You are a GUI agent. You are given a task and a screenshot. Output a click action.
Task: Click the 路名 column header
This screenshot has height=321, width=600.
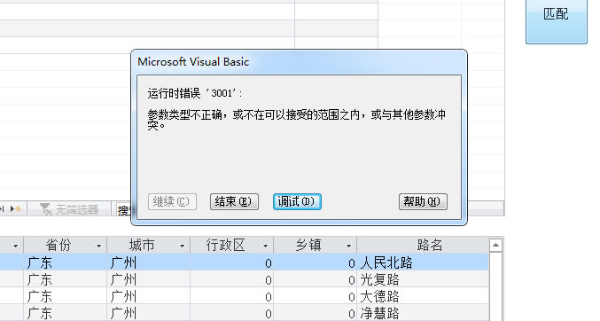[423, 245]
